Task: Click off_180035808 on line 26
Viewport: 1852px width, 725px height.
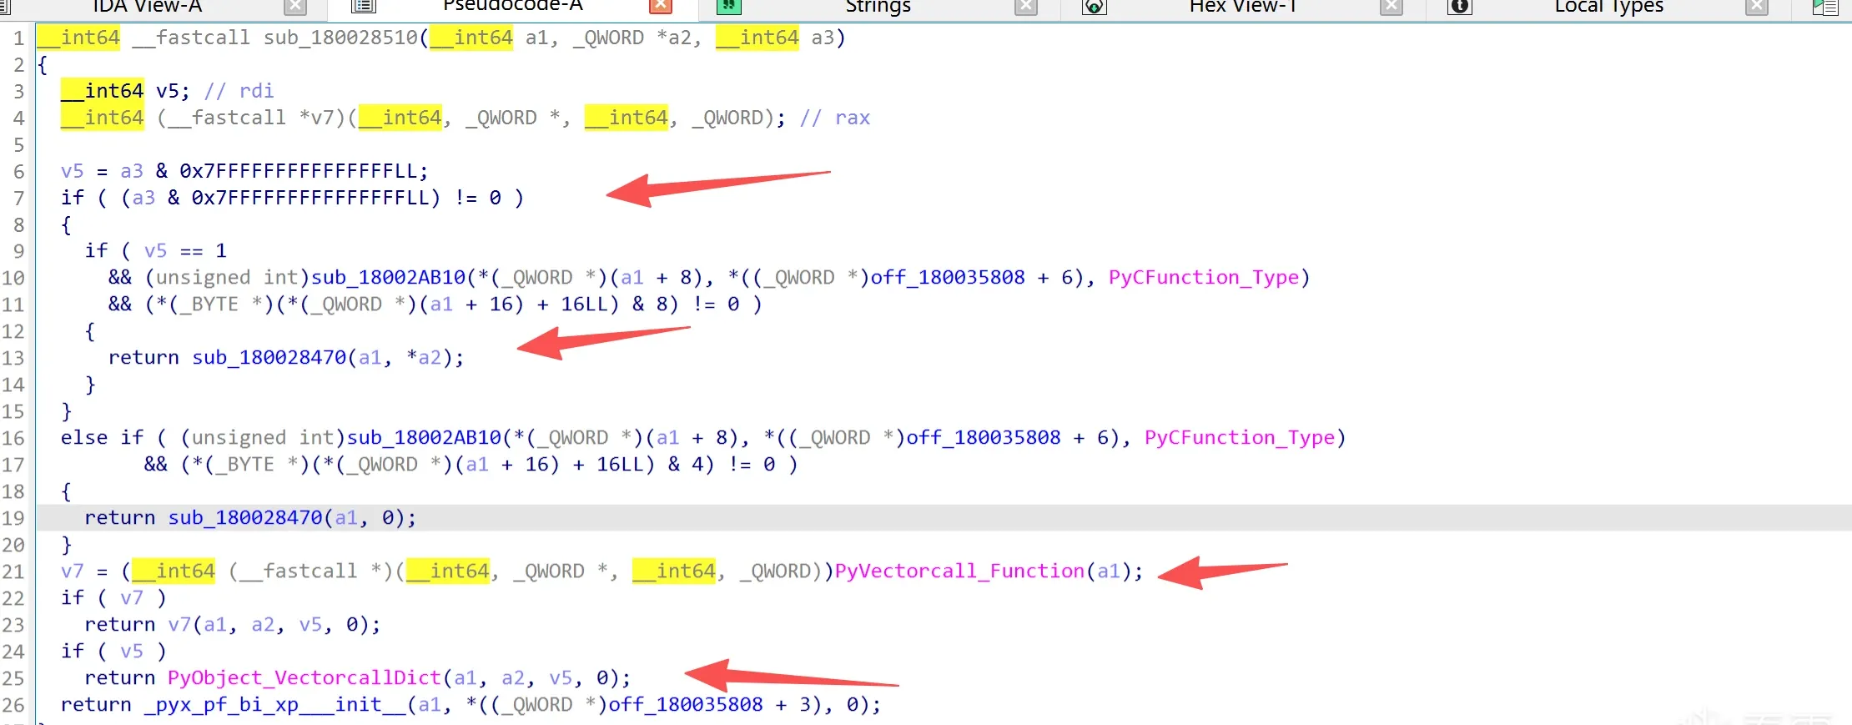Action: pyautogui.click(x=686, y=705)
